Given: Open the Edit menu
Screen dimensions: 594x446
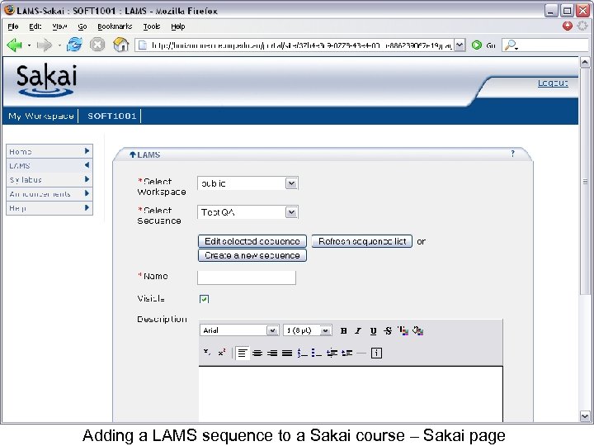Looking at the screenshot, I should (x=35, y=26).
